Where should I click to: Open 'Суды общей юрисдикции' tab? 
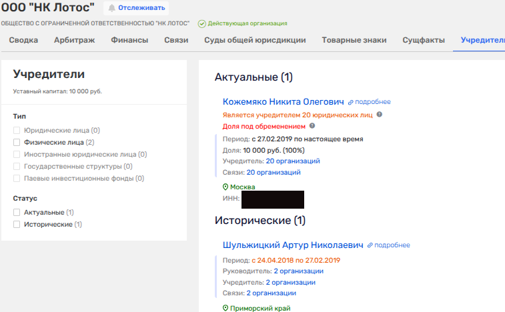point(255,40)
